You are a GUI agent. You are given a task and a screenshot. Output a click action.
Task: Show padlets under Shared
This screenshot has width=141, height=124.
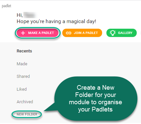coord(23,77)
